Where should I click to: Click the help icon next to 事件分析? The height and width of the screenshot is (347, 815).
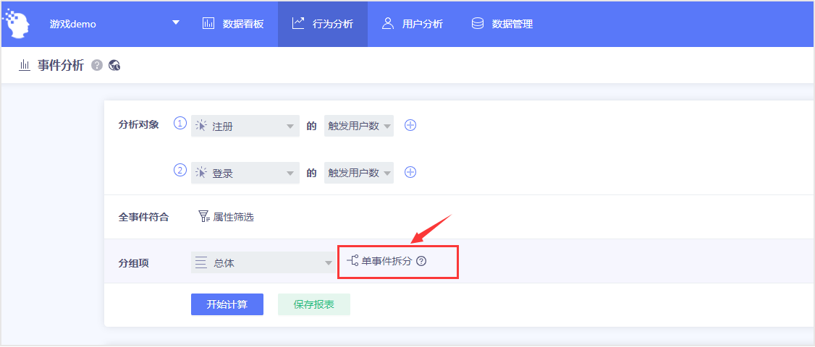[x=97, y=65]
